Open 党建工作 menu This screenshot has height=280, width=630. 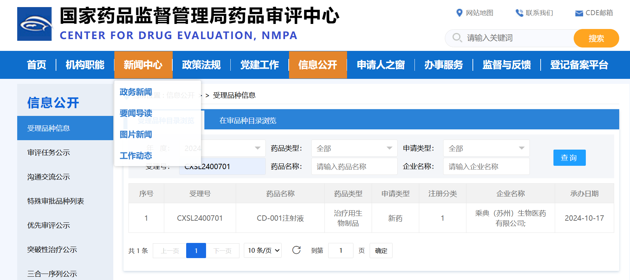(260, 65)
